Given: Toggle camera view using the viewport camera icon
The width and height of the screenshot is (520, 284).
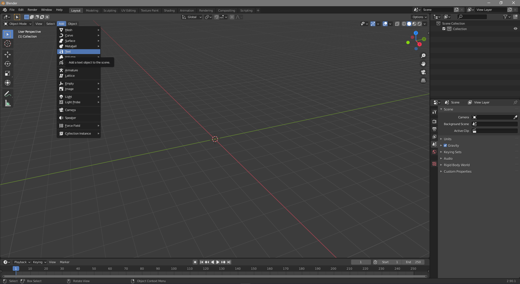Looking at the screenshot, I should click(423, 72).
